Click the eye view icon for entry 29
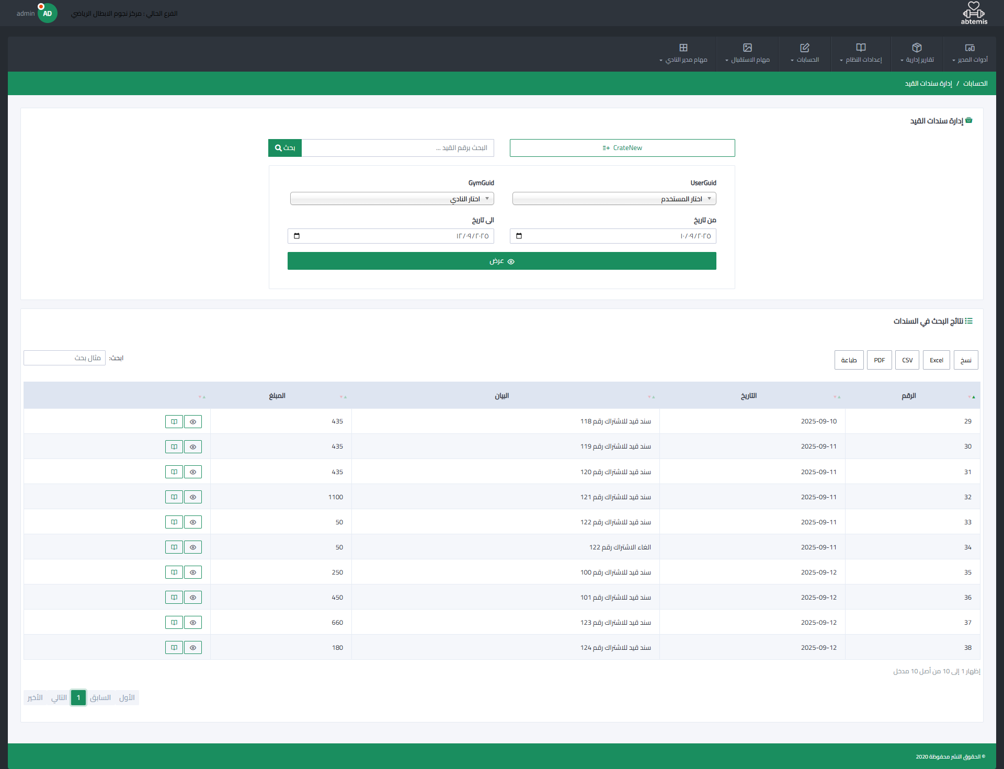This screenshot has height=769, width=1004. click(193, 422)
